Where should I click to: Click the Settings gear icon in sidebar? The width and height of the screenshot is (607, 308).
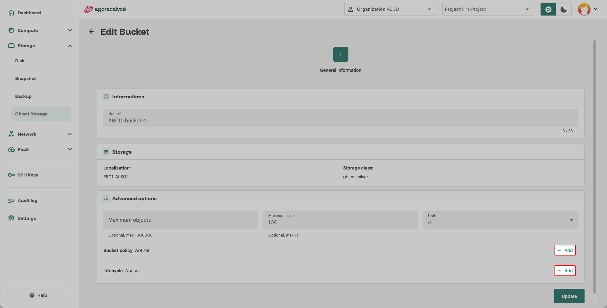11,218
